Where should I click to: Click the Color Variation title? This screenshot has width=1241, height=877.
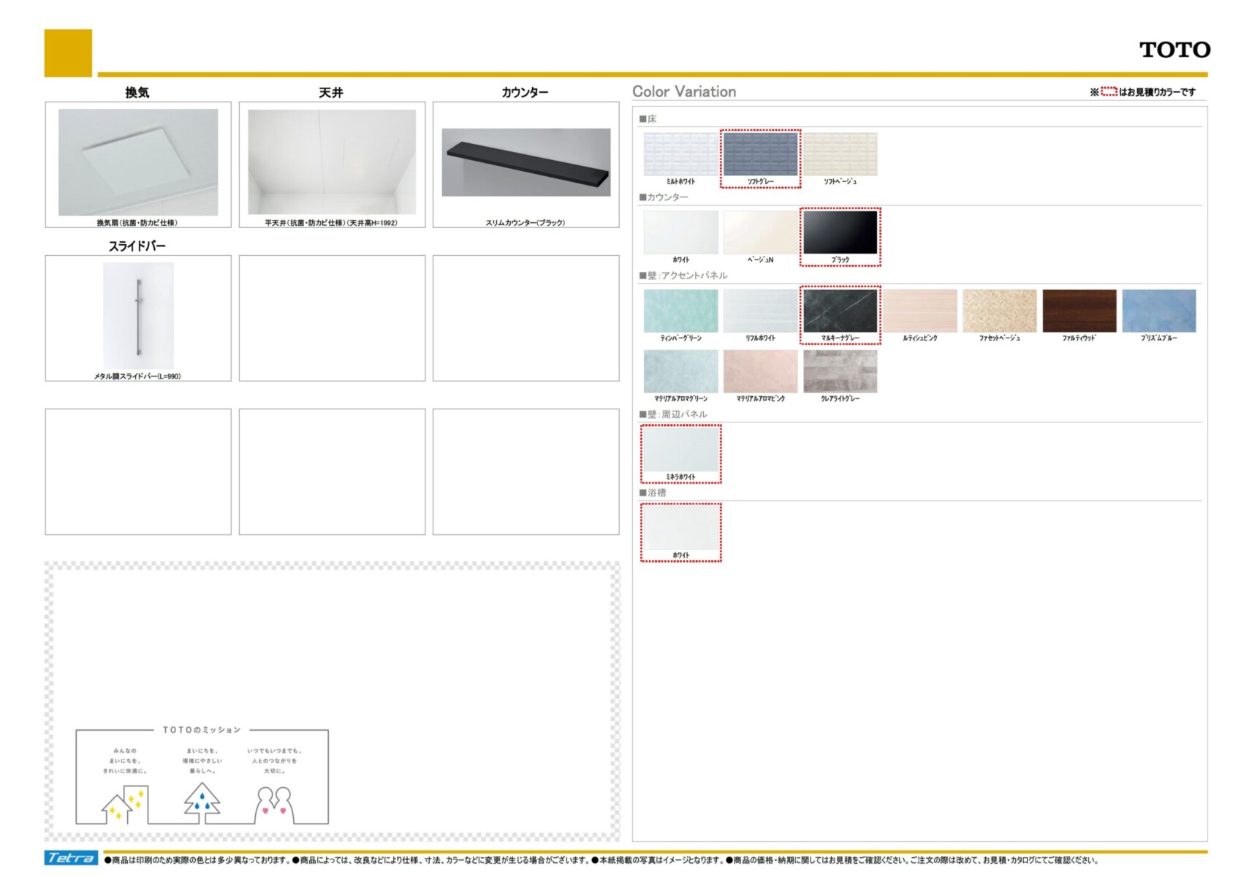[684, 92]
